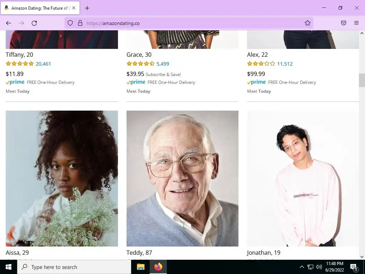The image size is (365, 274).
Task: Focus the amazondating.co address bar
Action: pos(189,23)
